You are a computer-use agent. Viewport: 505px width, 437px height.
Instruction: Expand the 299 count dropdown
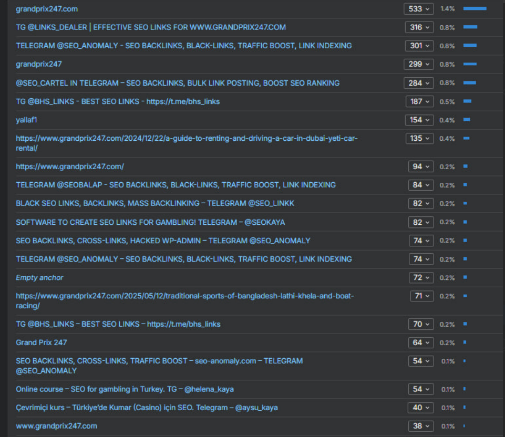(419, 64)
